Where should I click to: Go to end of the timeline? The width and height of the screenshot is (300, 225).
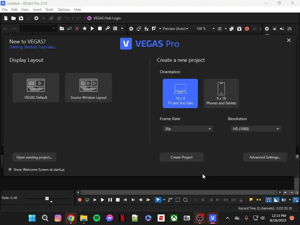tap(133, 200)
